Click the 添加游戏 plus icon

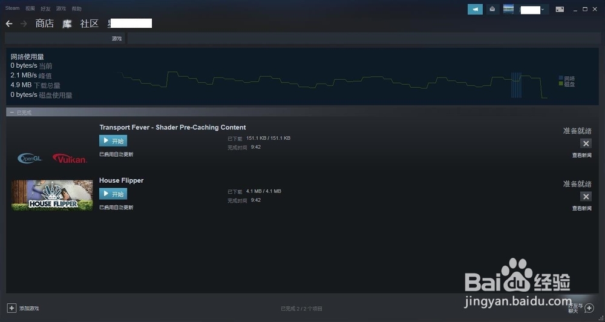point(11,308)
